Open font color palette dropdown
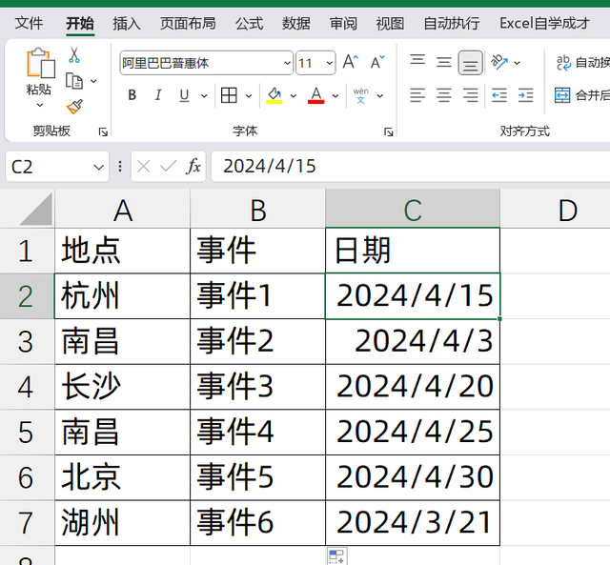 (335, 95)
